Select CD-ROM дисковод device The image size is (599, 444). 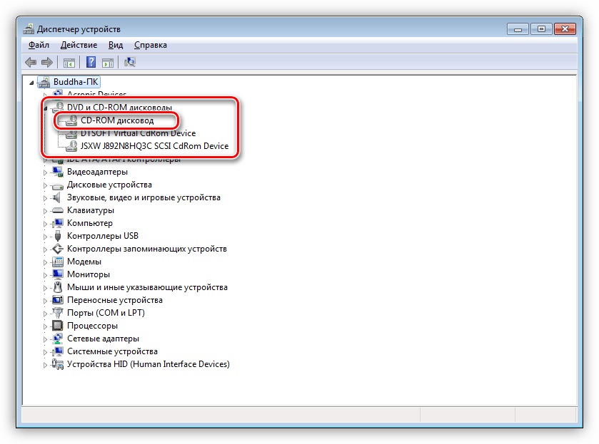(x=116, y=120)
